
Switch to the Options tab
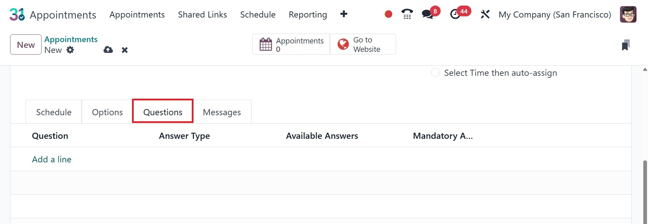click(x=107, y=112)
